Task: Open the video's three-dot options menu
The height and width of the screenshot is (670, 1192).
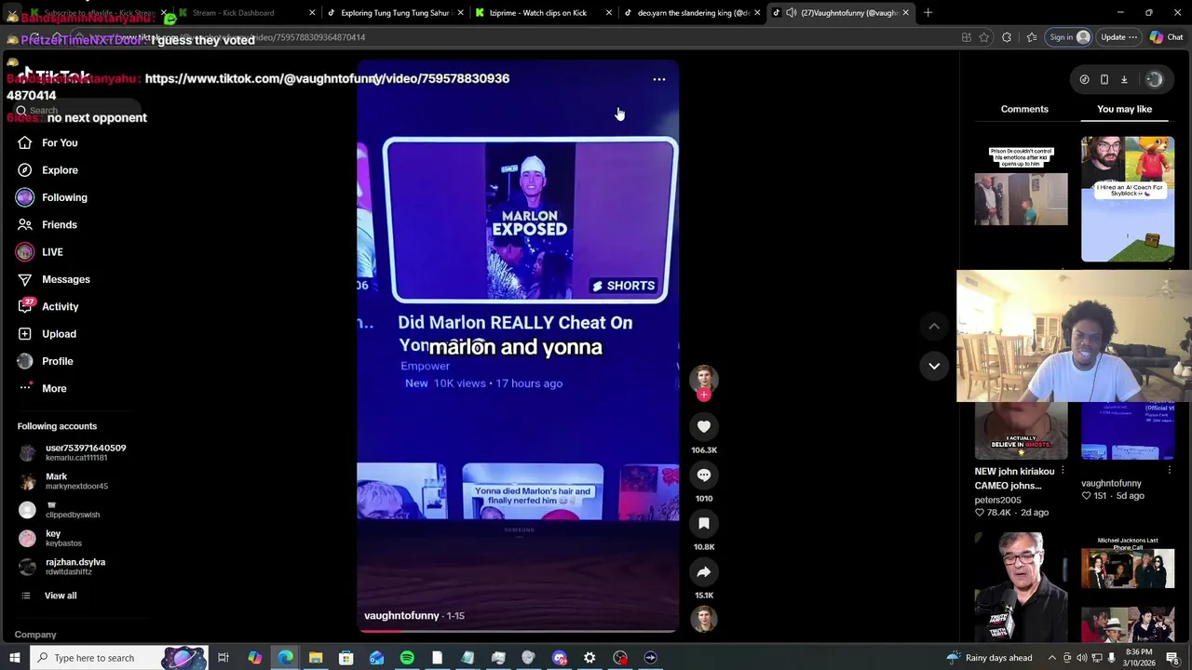Action: point(659,79)
